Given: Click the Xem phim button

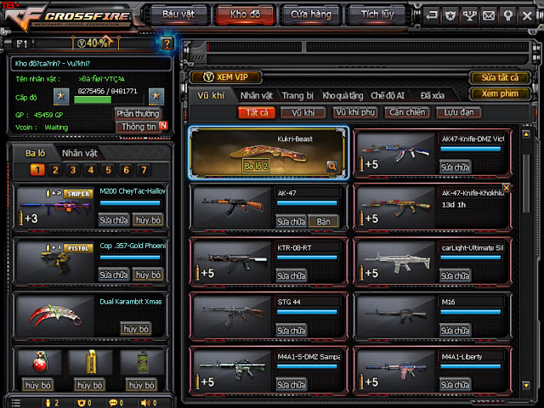Looking at the screenshot, I should click(500, 93).
